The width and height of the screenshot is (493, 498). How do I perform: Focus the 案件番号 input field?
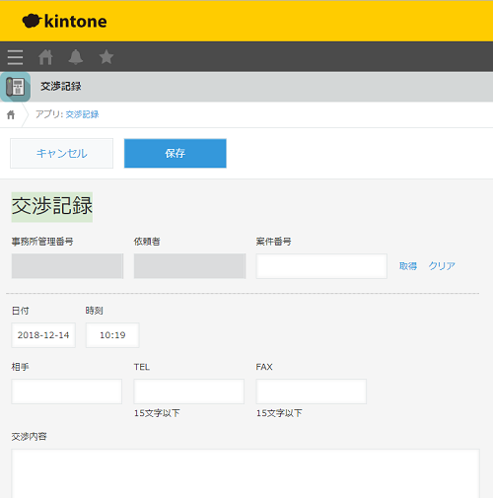point(321,266)
